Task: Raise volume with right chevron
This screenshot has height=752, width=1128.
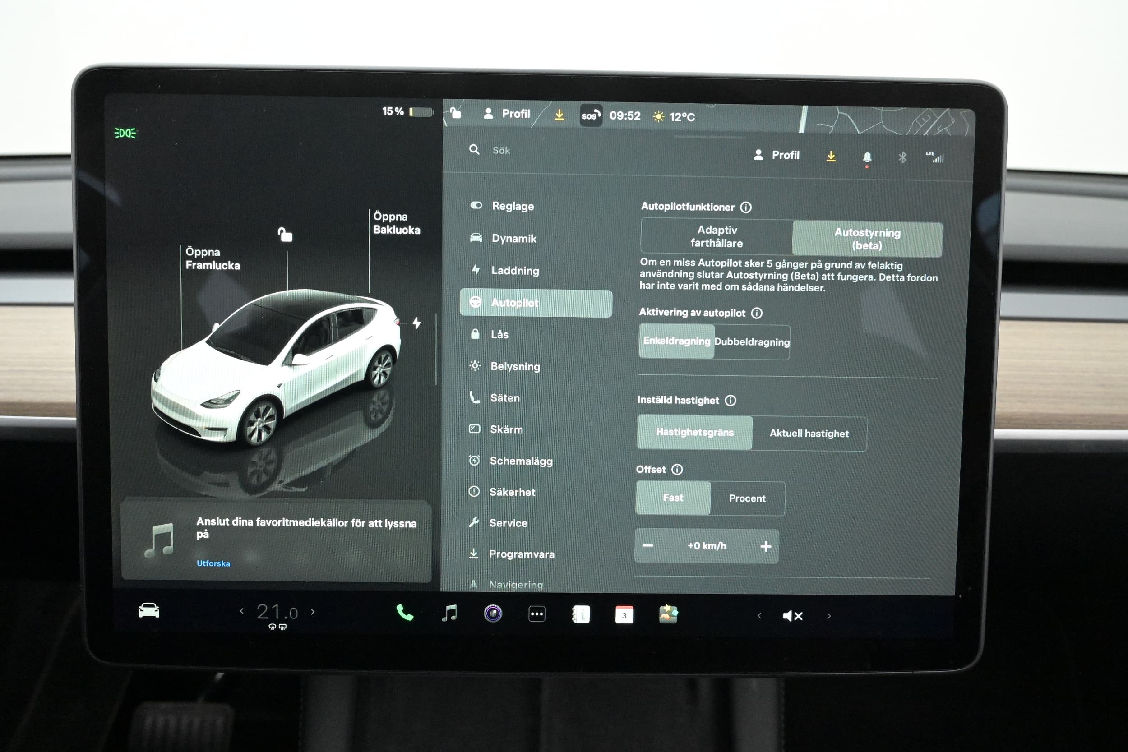Action: click(829, 616)
